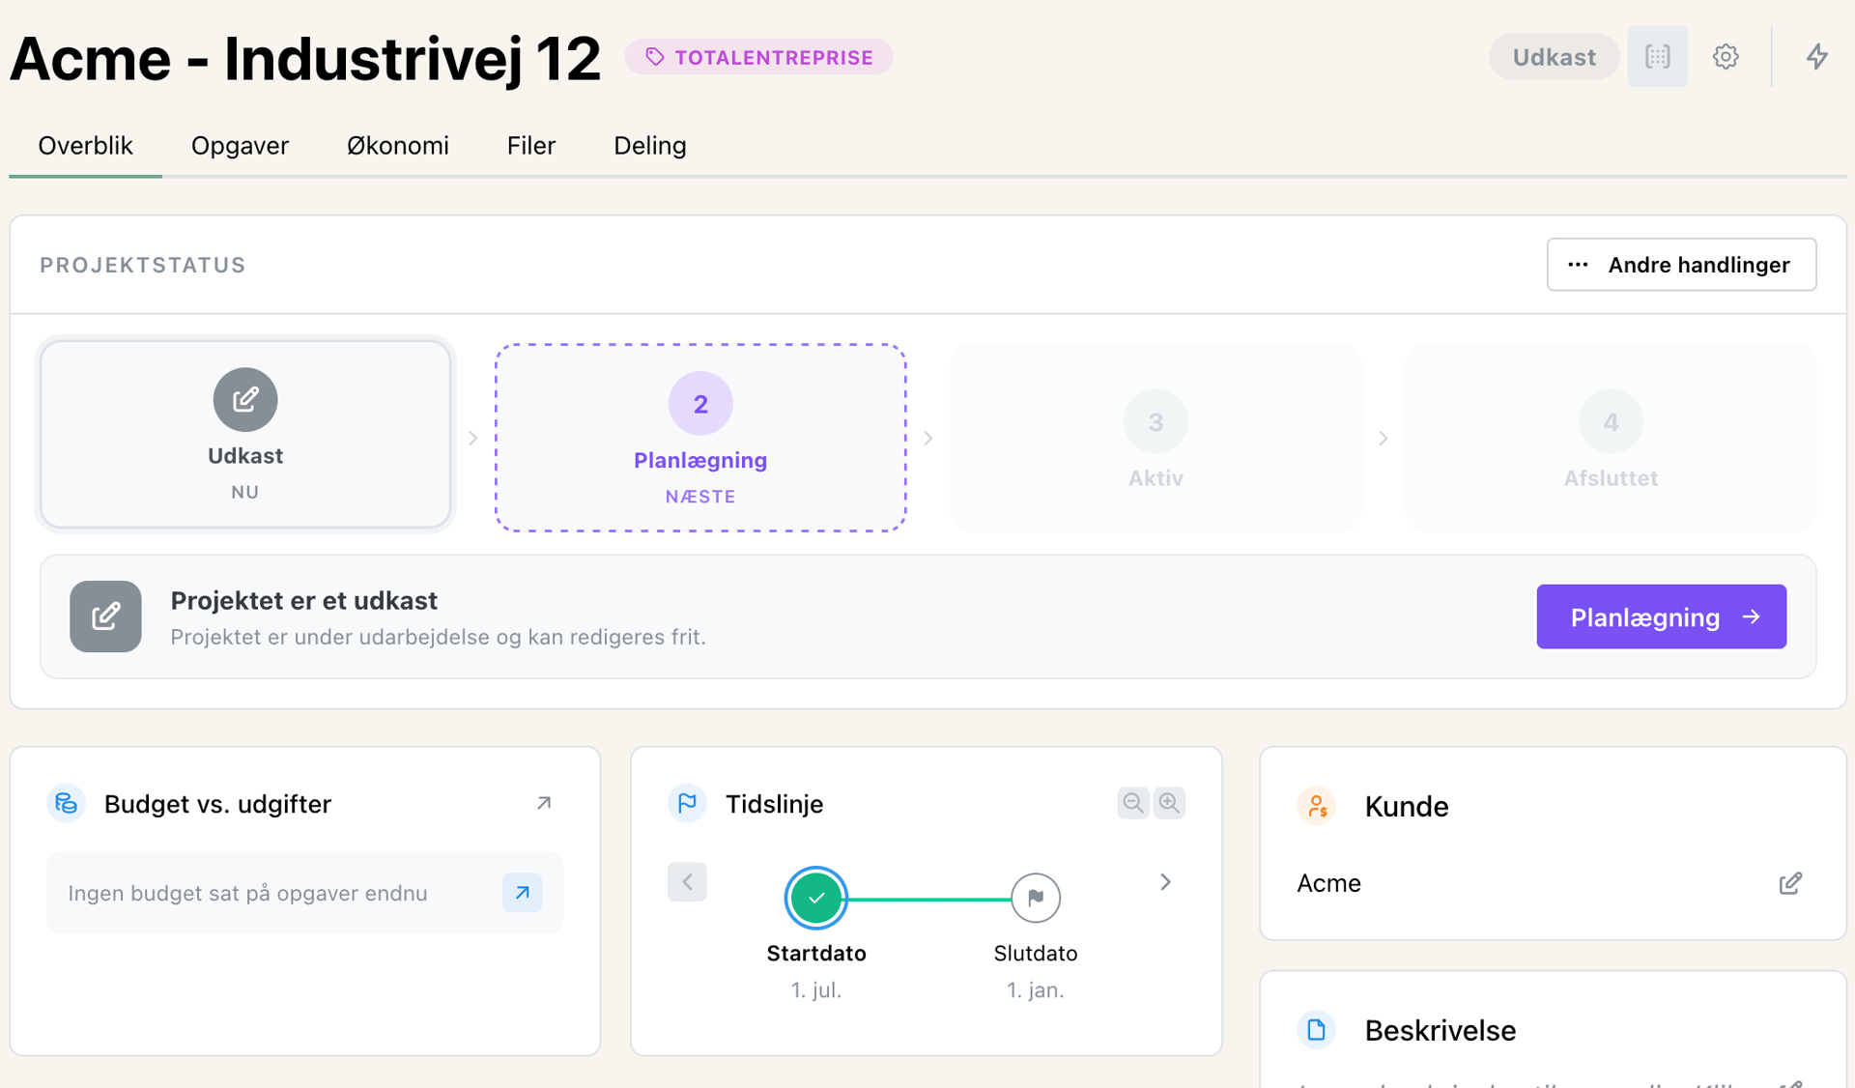Select the Deling tab
Viewport: 1855px width, 1088px height.
(x=650, y=145)
